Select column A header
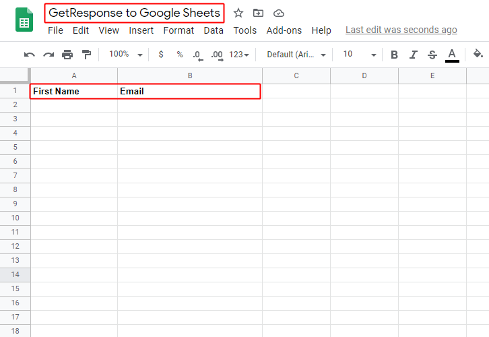 [74, 75]
